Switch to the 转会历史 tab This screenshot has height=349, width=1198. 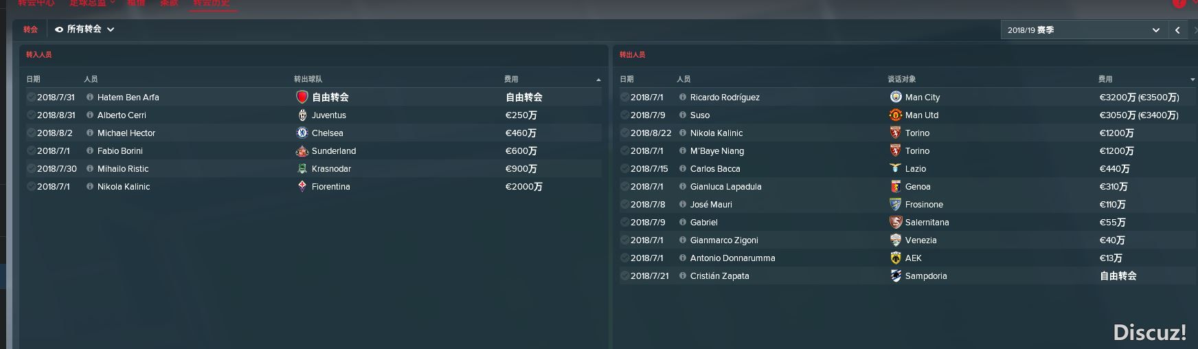tap(211, 3)
